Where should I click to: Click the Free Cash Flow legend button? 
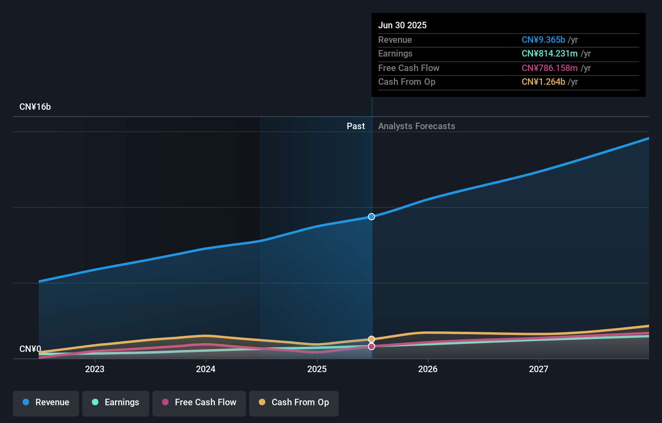pyautogui.click(x=199, y=403)
